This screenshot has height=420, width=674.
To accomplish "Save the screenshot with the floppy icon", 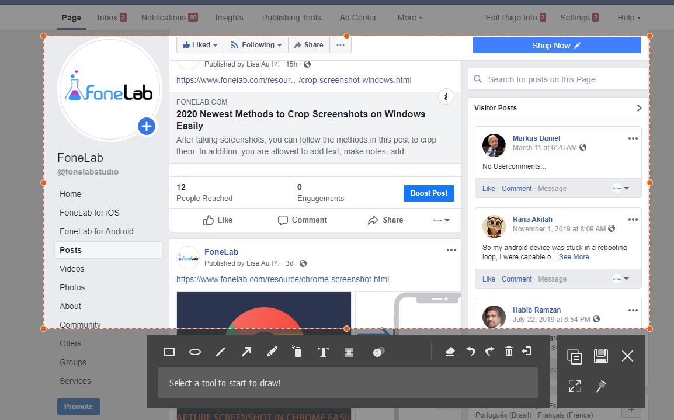I will [600, 356].
